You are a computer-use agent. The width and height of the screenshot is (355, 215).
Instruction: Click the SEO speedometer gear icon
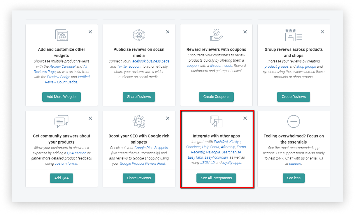point(139,121)
